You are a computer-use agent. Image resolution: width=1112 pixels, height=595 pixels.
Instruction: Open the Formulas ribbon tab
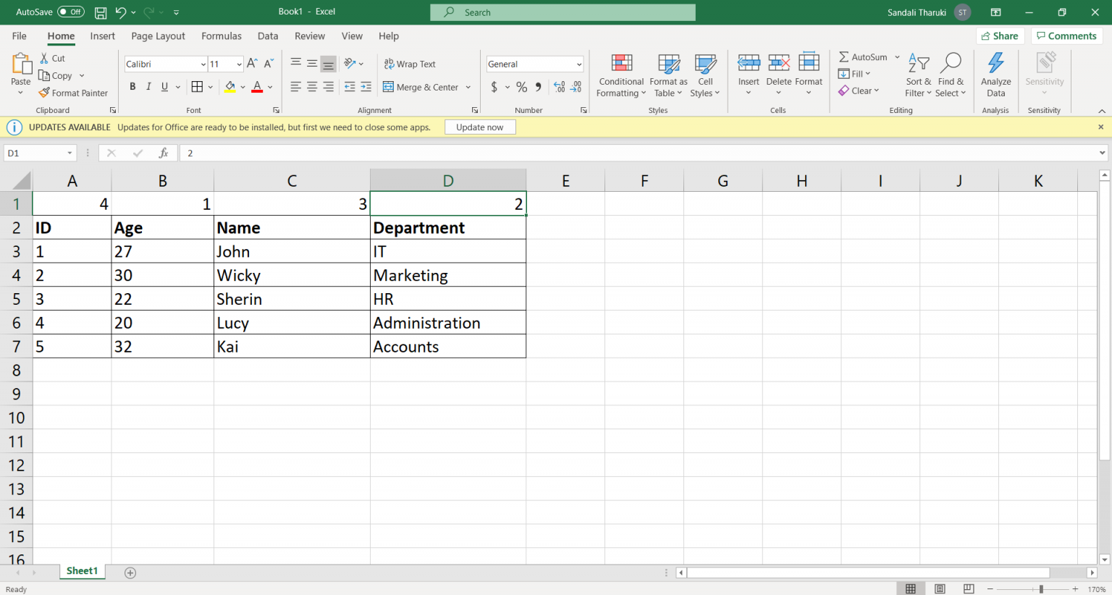222,36
